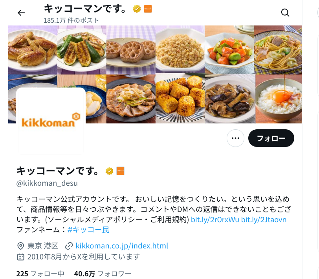
Task: Go back using the left arrow icon
Action: coord(21,13)
